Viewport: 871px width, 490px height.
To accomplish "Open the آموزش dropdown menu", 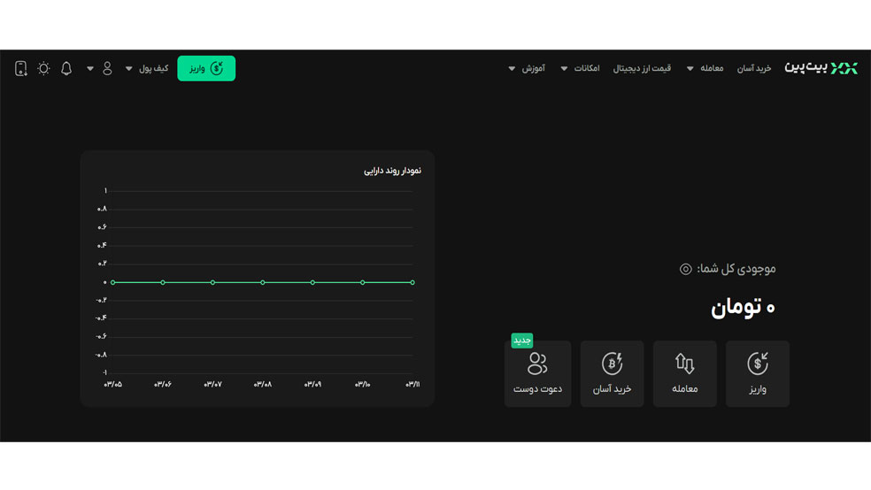I will (x=528, y=68).
